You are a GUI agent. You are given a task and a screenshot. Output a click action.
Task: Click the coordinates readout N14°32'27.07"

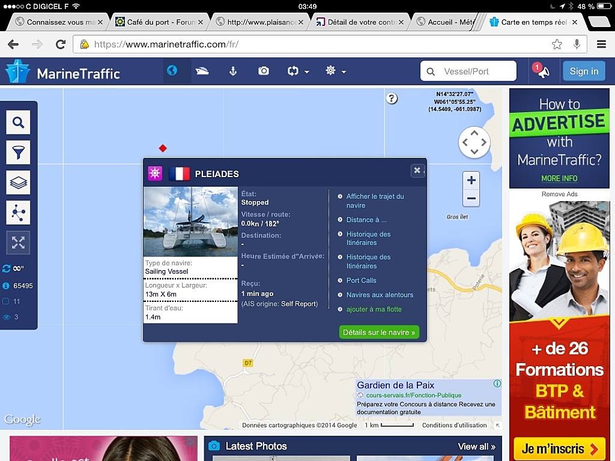(455, 94)
